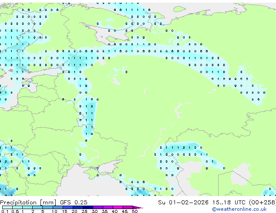Viewport: 276px width, 213px height.
Task: Click the above-50 mm legend arrow tip
Action: pos(138,207)
